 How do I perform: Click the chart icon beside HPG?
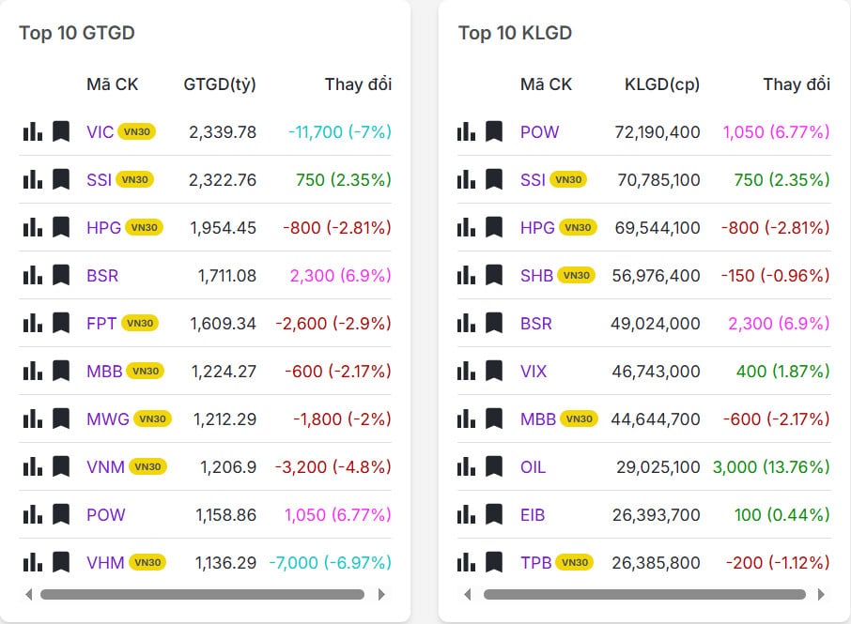click(32, 227)
